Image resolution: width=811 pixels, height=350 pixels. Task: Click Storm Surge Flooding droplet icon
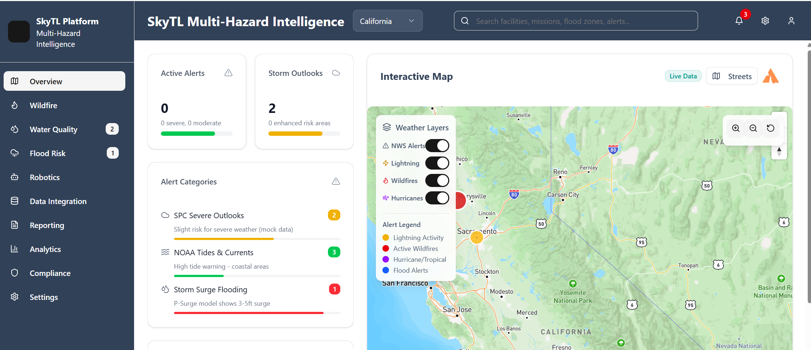[165, 289]
